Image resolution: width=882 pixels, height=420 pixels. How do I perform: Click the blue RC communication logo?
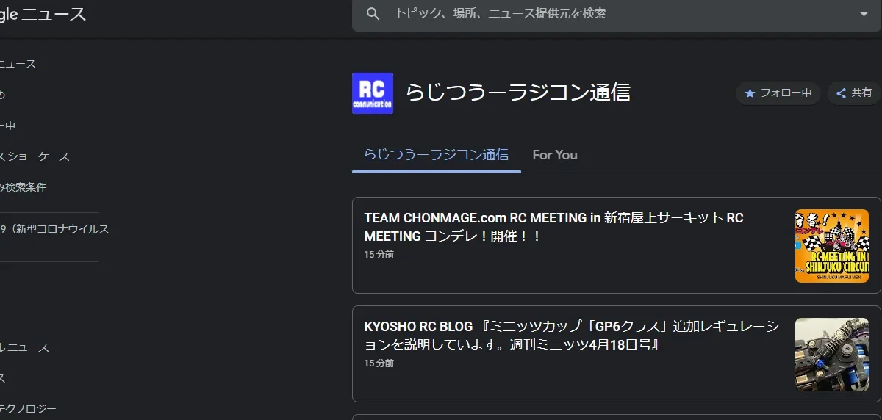[373, 93]
